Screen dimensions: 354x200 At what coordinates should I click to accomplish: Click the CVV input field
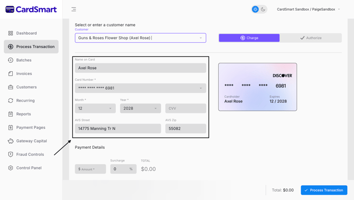[185, 108]
